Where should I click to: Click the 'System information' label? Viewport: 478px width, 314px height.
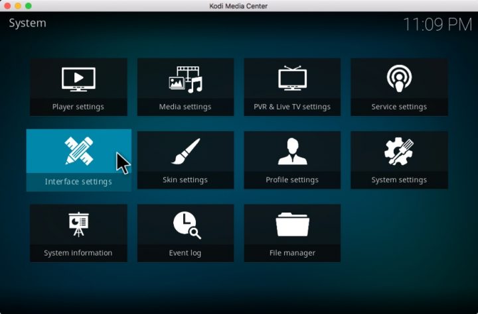click(x=78, y=253)
